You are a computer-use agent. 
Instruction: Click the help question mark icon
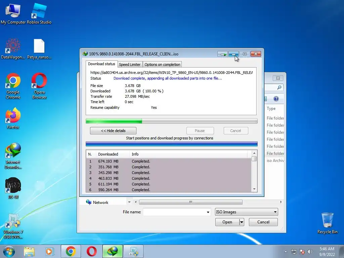coord(276,99)
